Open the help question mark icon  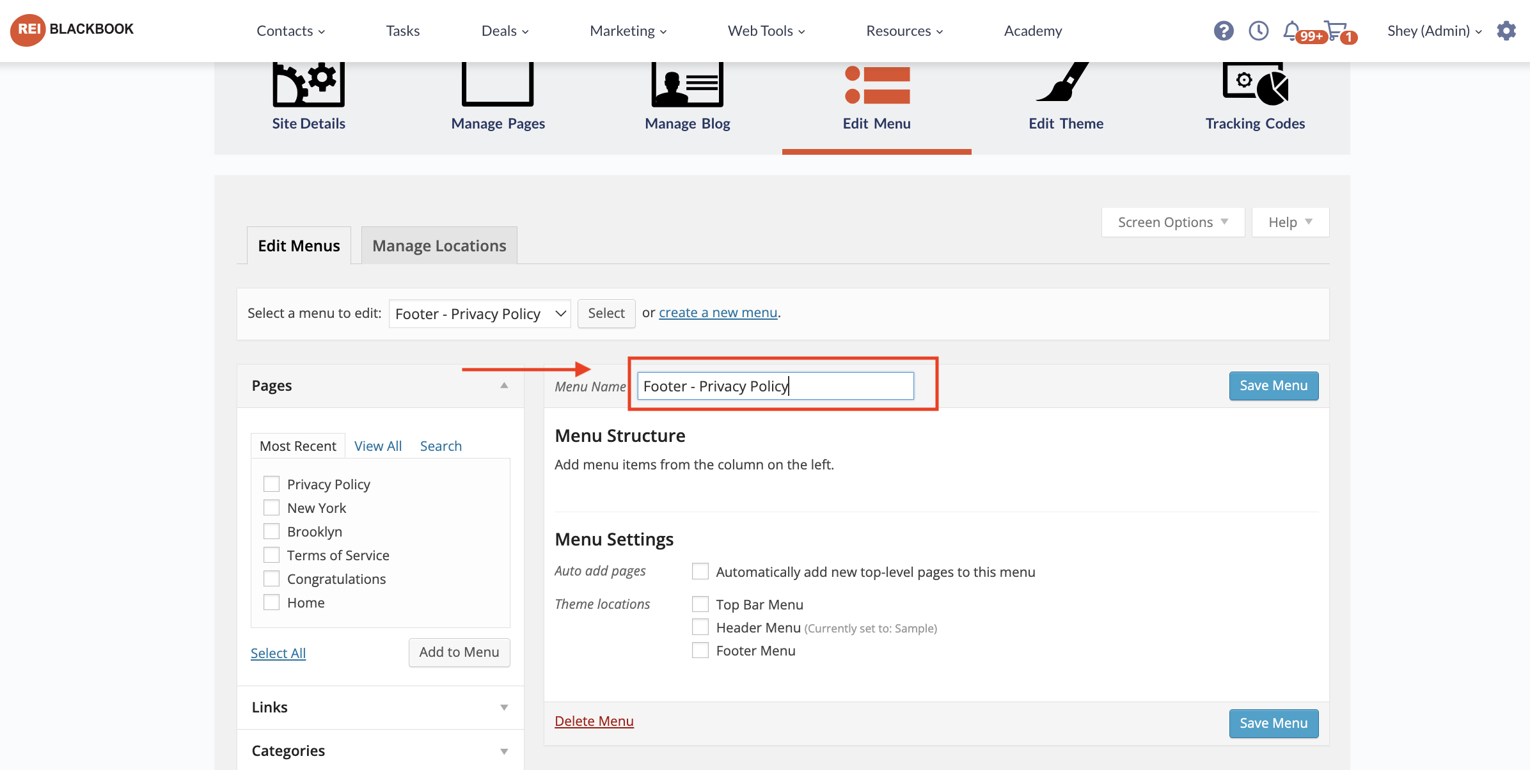coord(1223,31)
